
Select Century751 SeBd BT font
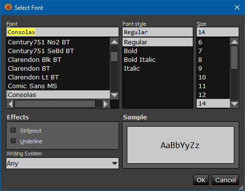point(58,51)
